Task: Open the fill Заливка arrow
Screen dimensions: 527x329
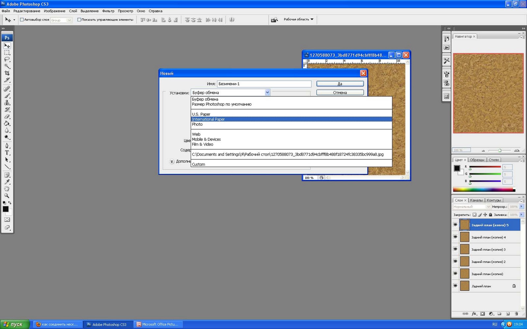Action: [x=521, y=215]
